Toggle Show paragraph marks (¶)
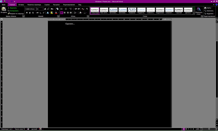The width and height of the screenshot is (218, 131). pos(87,9)
